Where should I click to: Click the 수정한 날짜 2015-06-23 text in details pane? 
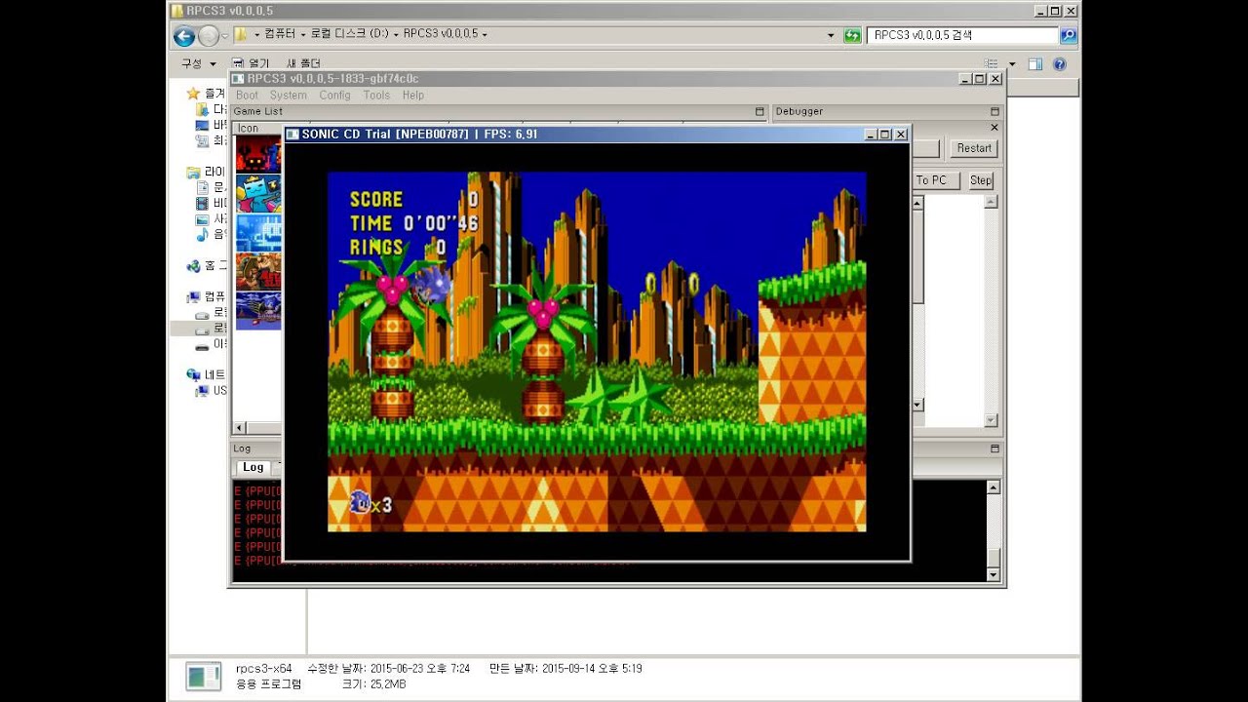click(388, 669)
